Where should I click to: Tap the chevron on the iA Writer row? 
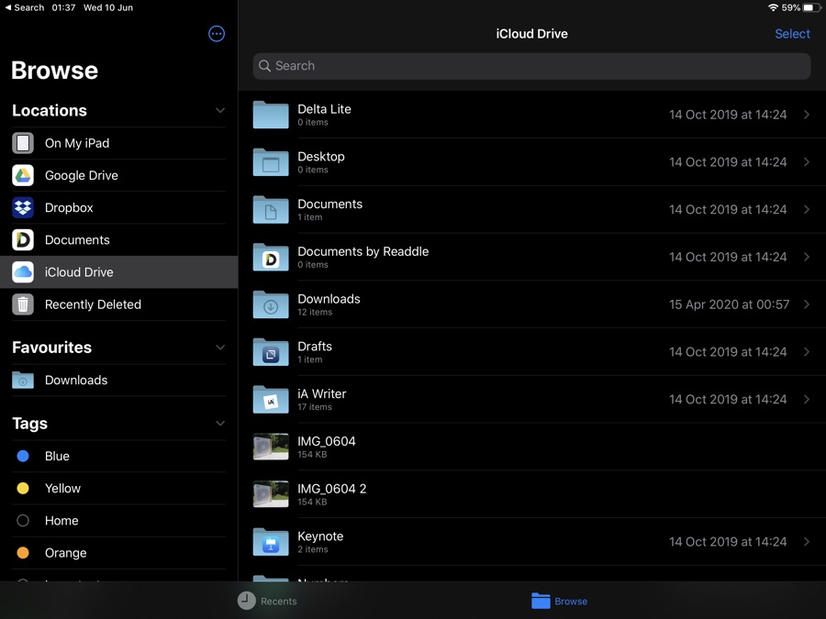pyautogui.click(x=807, y=399)
